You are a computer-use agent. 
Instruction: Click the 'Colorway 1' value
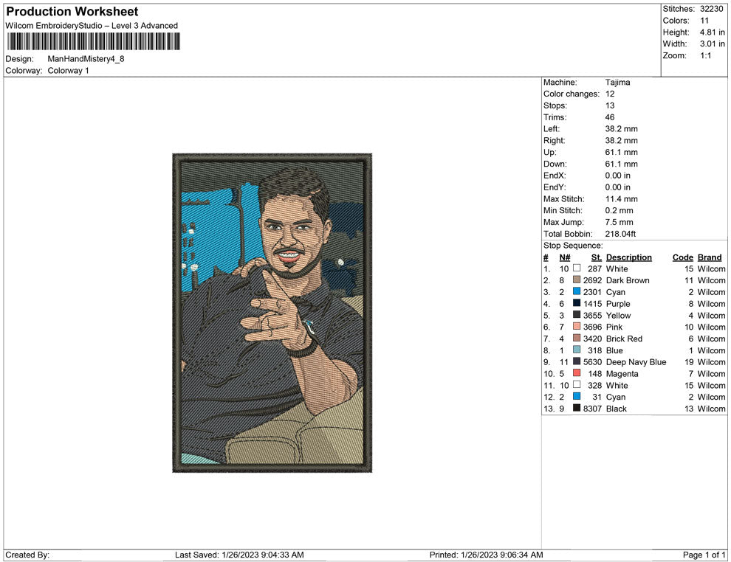(x=68, y=71)
